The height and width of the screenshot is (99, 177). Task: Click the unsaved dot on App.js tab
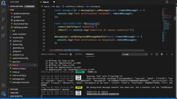(54, 2)
